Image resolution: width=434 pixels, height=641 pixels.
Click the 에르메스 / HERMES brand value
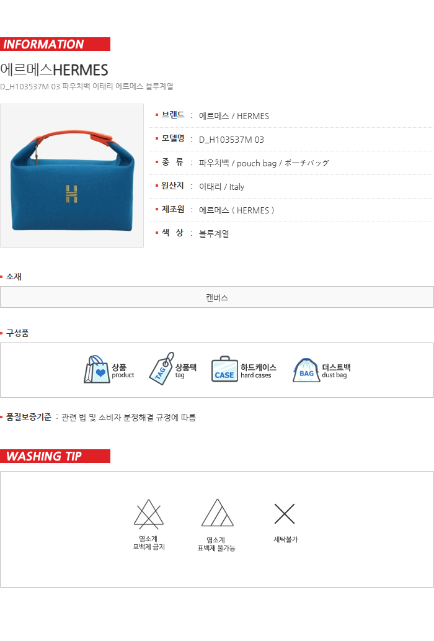pos(234,116)
